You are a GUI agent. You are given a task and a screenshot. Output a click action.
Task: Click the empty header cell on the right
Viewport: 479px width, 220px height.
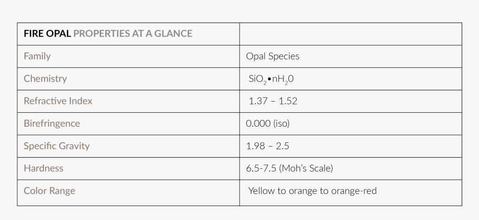[351, 34]
